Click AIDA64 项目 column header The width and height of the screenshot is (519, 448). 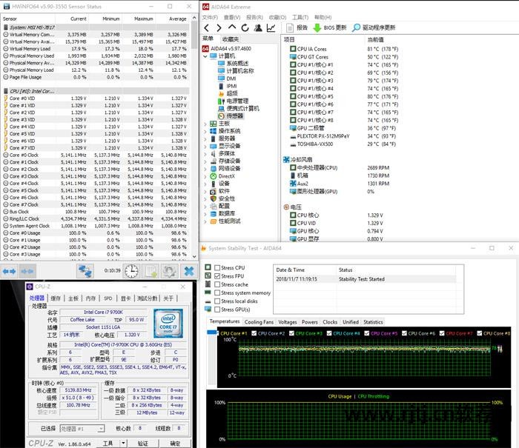pyautogui.click(x=323, y=40)
